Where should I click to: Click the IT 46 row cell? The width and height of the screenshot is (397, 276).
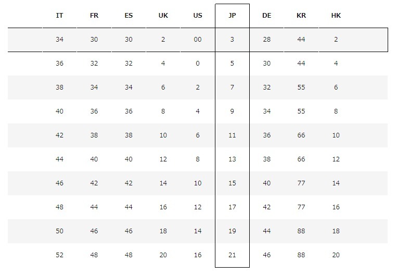[x=59, y=183]
